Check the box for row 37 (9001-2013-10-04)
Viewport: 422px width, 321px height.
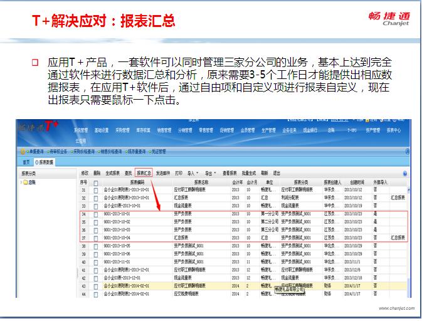pos(95,238)
